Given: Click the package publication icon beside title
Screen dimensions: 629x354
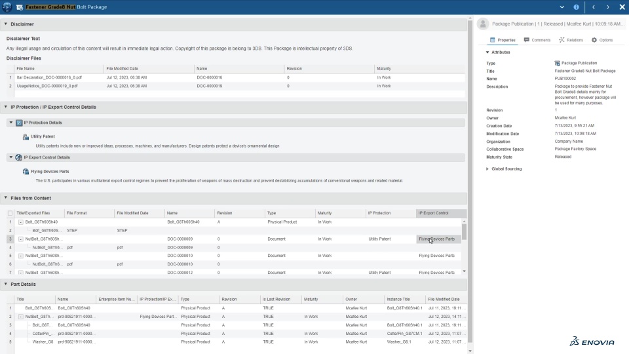Looking at the screenshot, I should click(19, 7).
